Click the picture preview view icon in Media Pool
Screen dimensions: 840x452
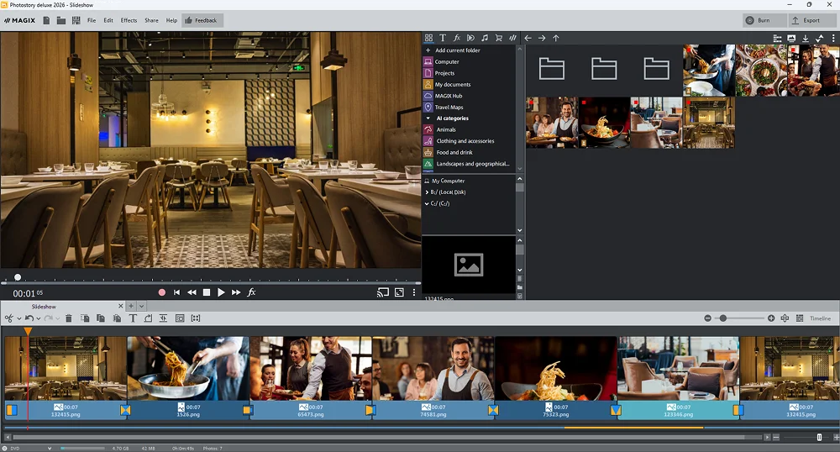(791, 38)
